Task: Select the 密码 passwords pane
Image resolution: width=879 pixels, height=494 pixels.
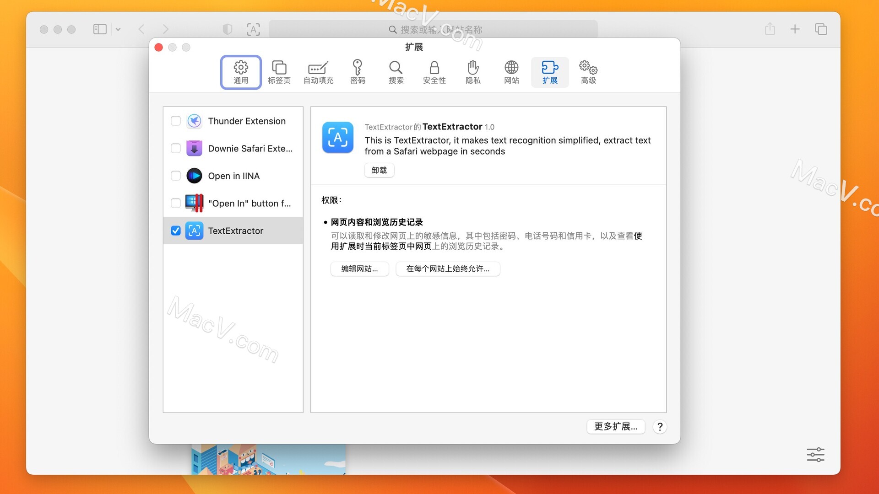Action: coord(358,72)
